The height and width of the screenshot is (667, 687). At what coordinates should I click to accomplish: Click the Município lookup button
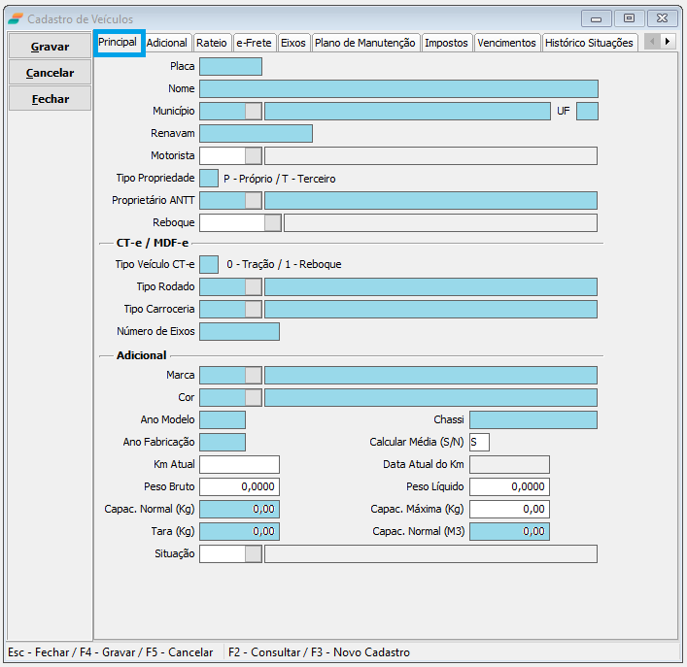pyautogui.click(x=253, y=111)
